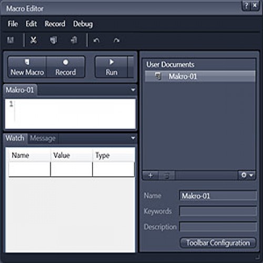Click the delete icon next to plus
This screenshot has height=263, width=263.
click(167, 175)
